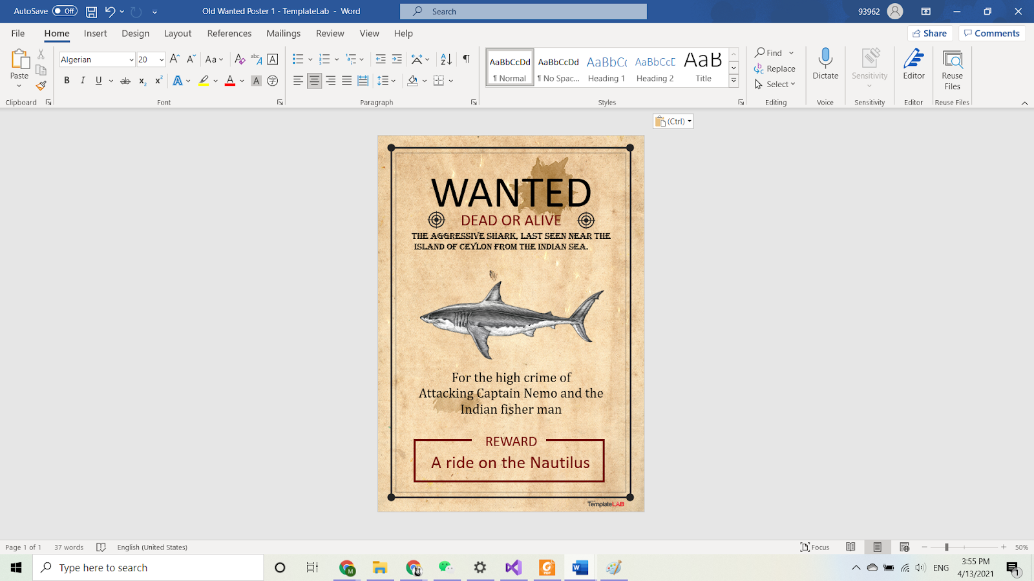The width and height of the screenshot is (1034, 581).
Task: Open spelling proofing status icon
Action: click(x=101, y=547)
